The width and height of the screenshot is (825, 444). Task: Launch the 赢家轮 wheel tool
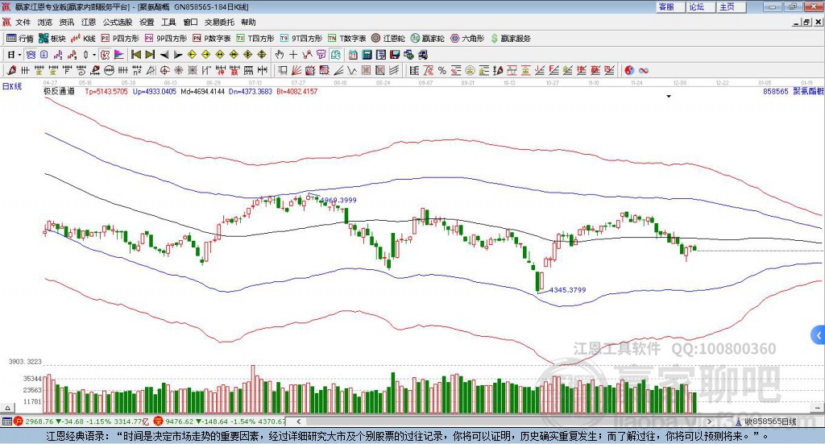point(427,39)
